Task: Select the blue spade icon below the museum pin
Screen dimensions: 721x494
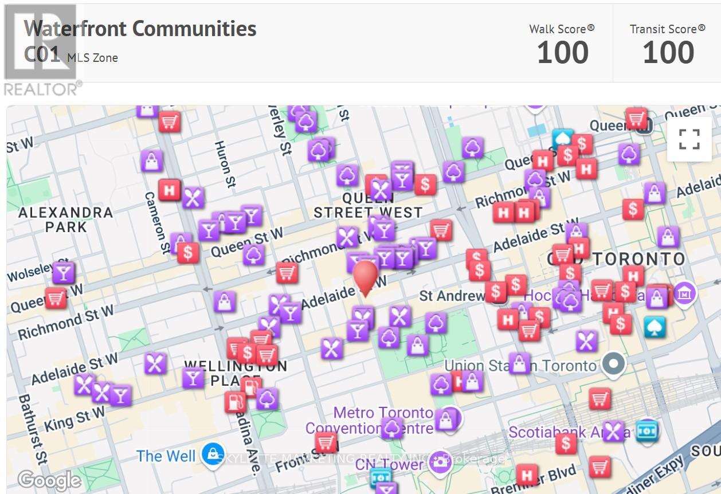Action: [655, 327]
